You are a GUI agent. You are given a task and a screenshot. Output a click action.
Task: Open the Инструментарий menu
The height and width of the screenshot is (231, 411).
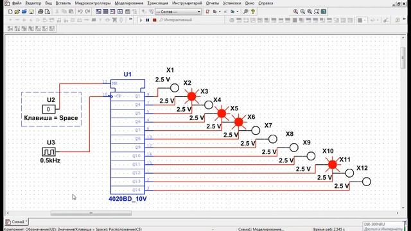pos(187,3)
